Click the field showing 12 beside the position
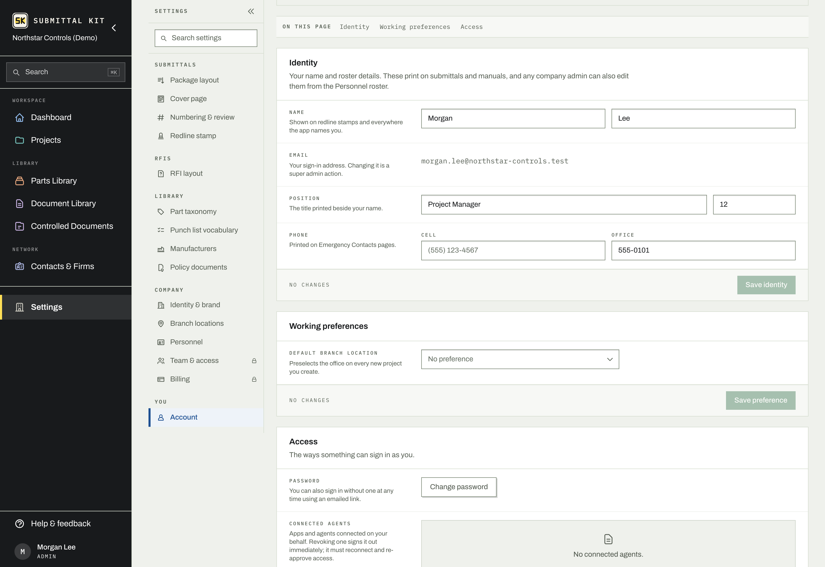The width and height of the screenshot is (825, 567). pyautogui.click(x=754, y=205)
